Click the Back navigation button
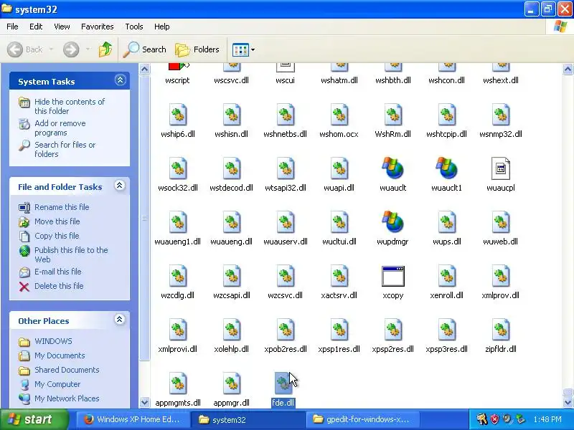The width and height of the screenshot is (574, 430). (x=24, y=49)
